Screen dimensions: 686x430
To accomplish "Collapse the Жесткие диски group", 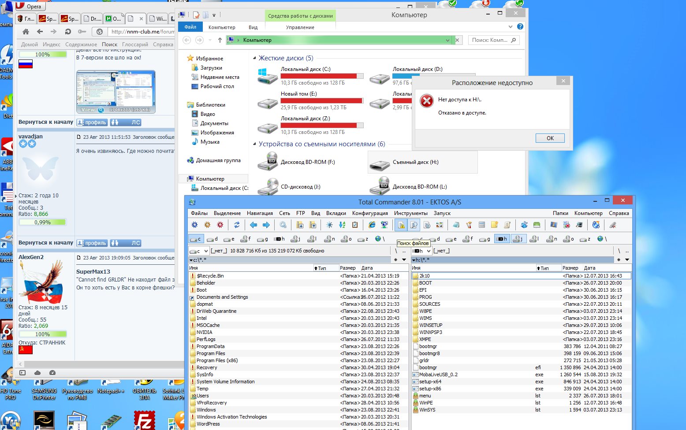I will (x=254, y=58).
